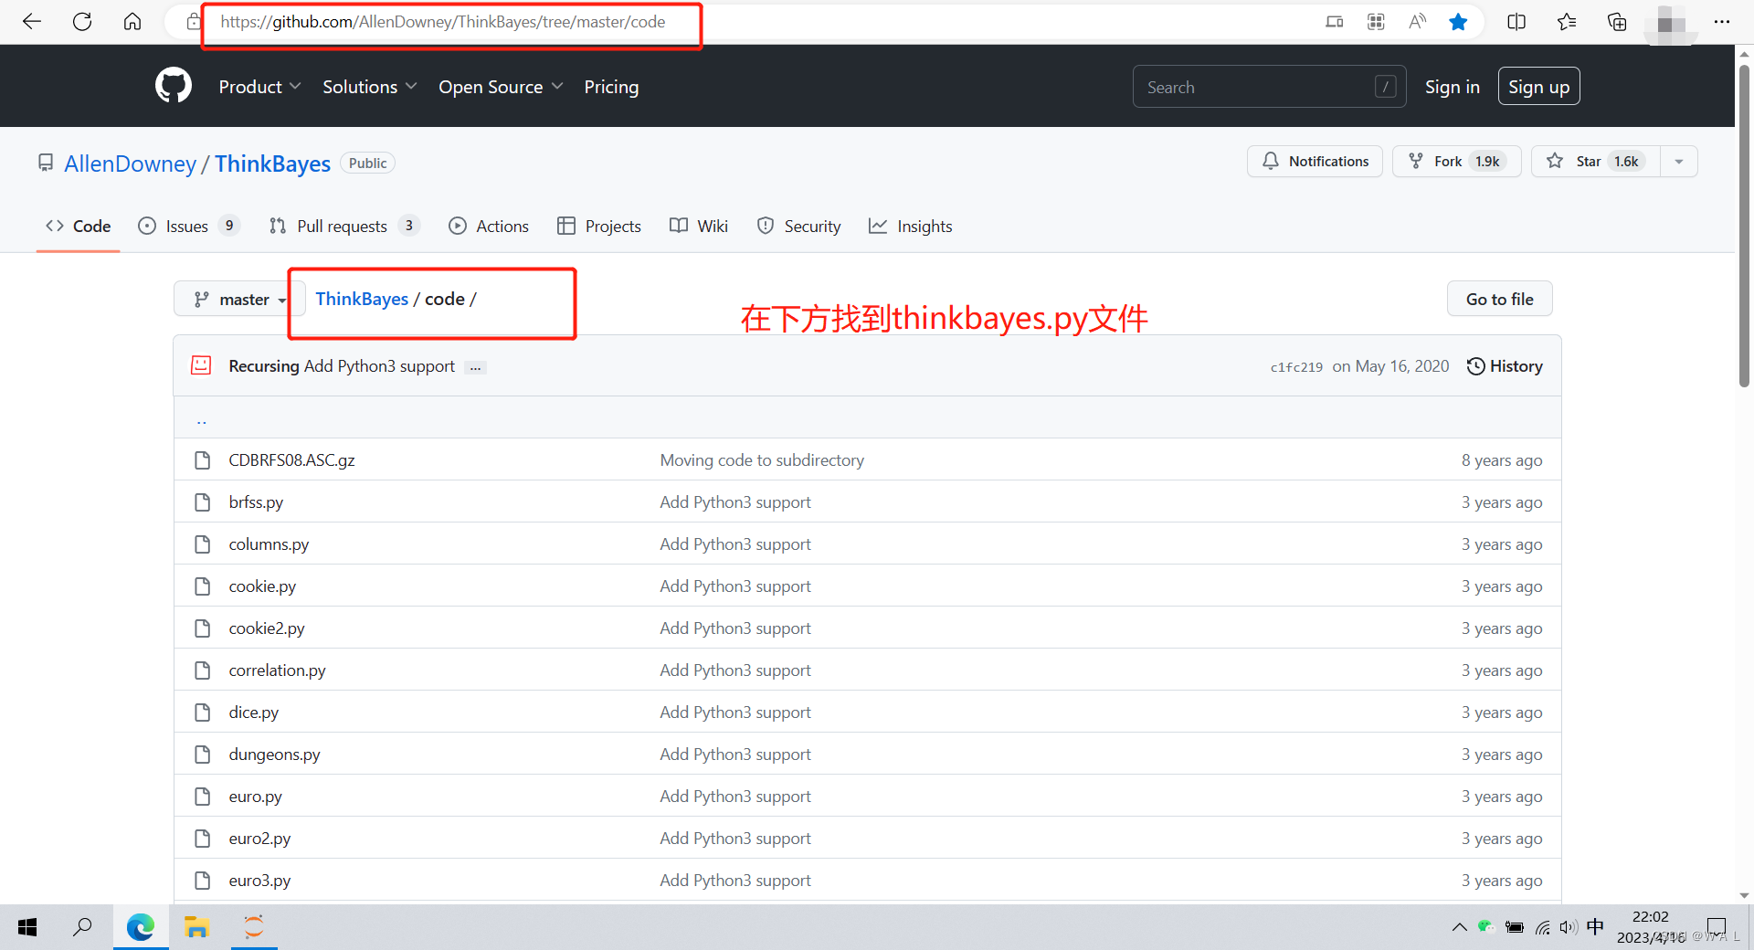
Task: Open the Projects tab
Action: point(599,227)
